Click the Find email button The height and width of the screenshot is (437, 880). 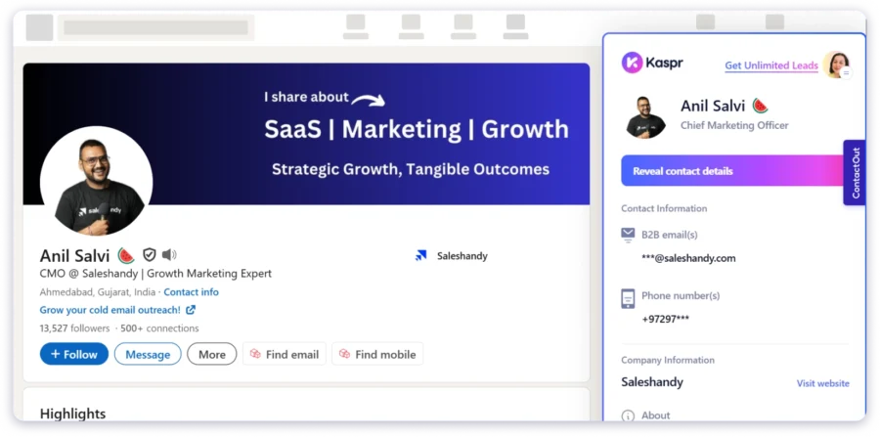click(285, 354)
